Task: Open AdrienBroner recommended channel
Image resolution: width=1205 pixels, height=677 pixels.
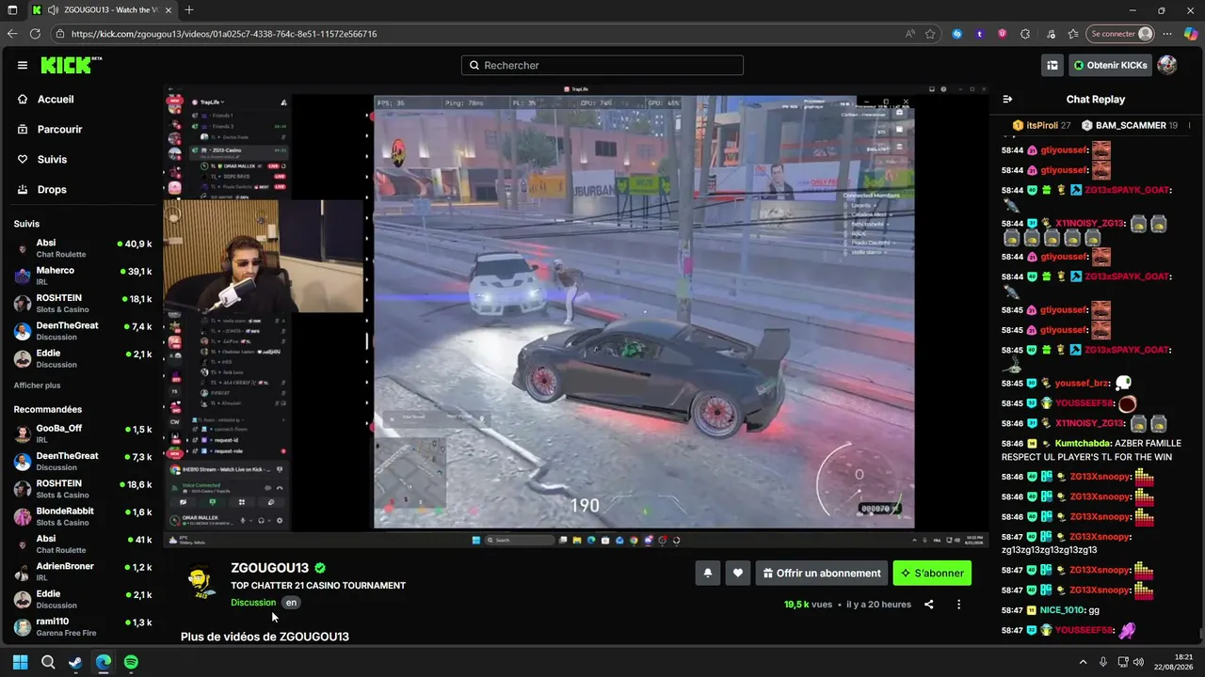Action: click(x=83, y=573)
